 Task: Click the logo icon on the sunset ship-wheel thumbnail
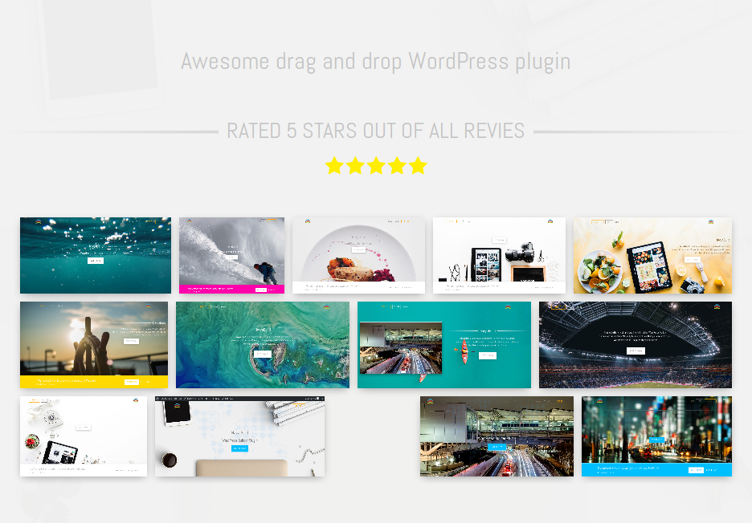pos(150,306)
